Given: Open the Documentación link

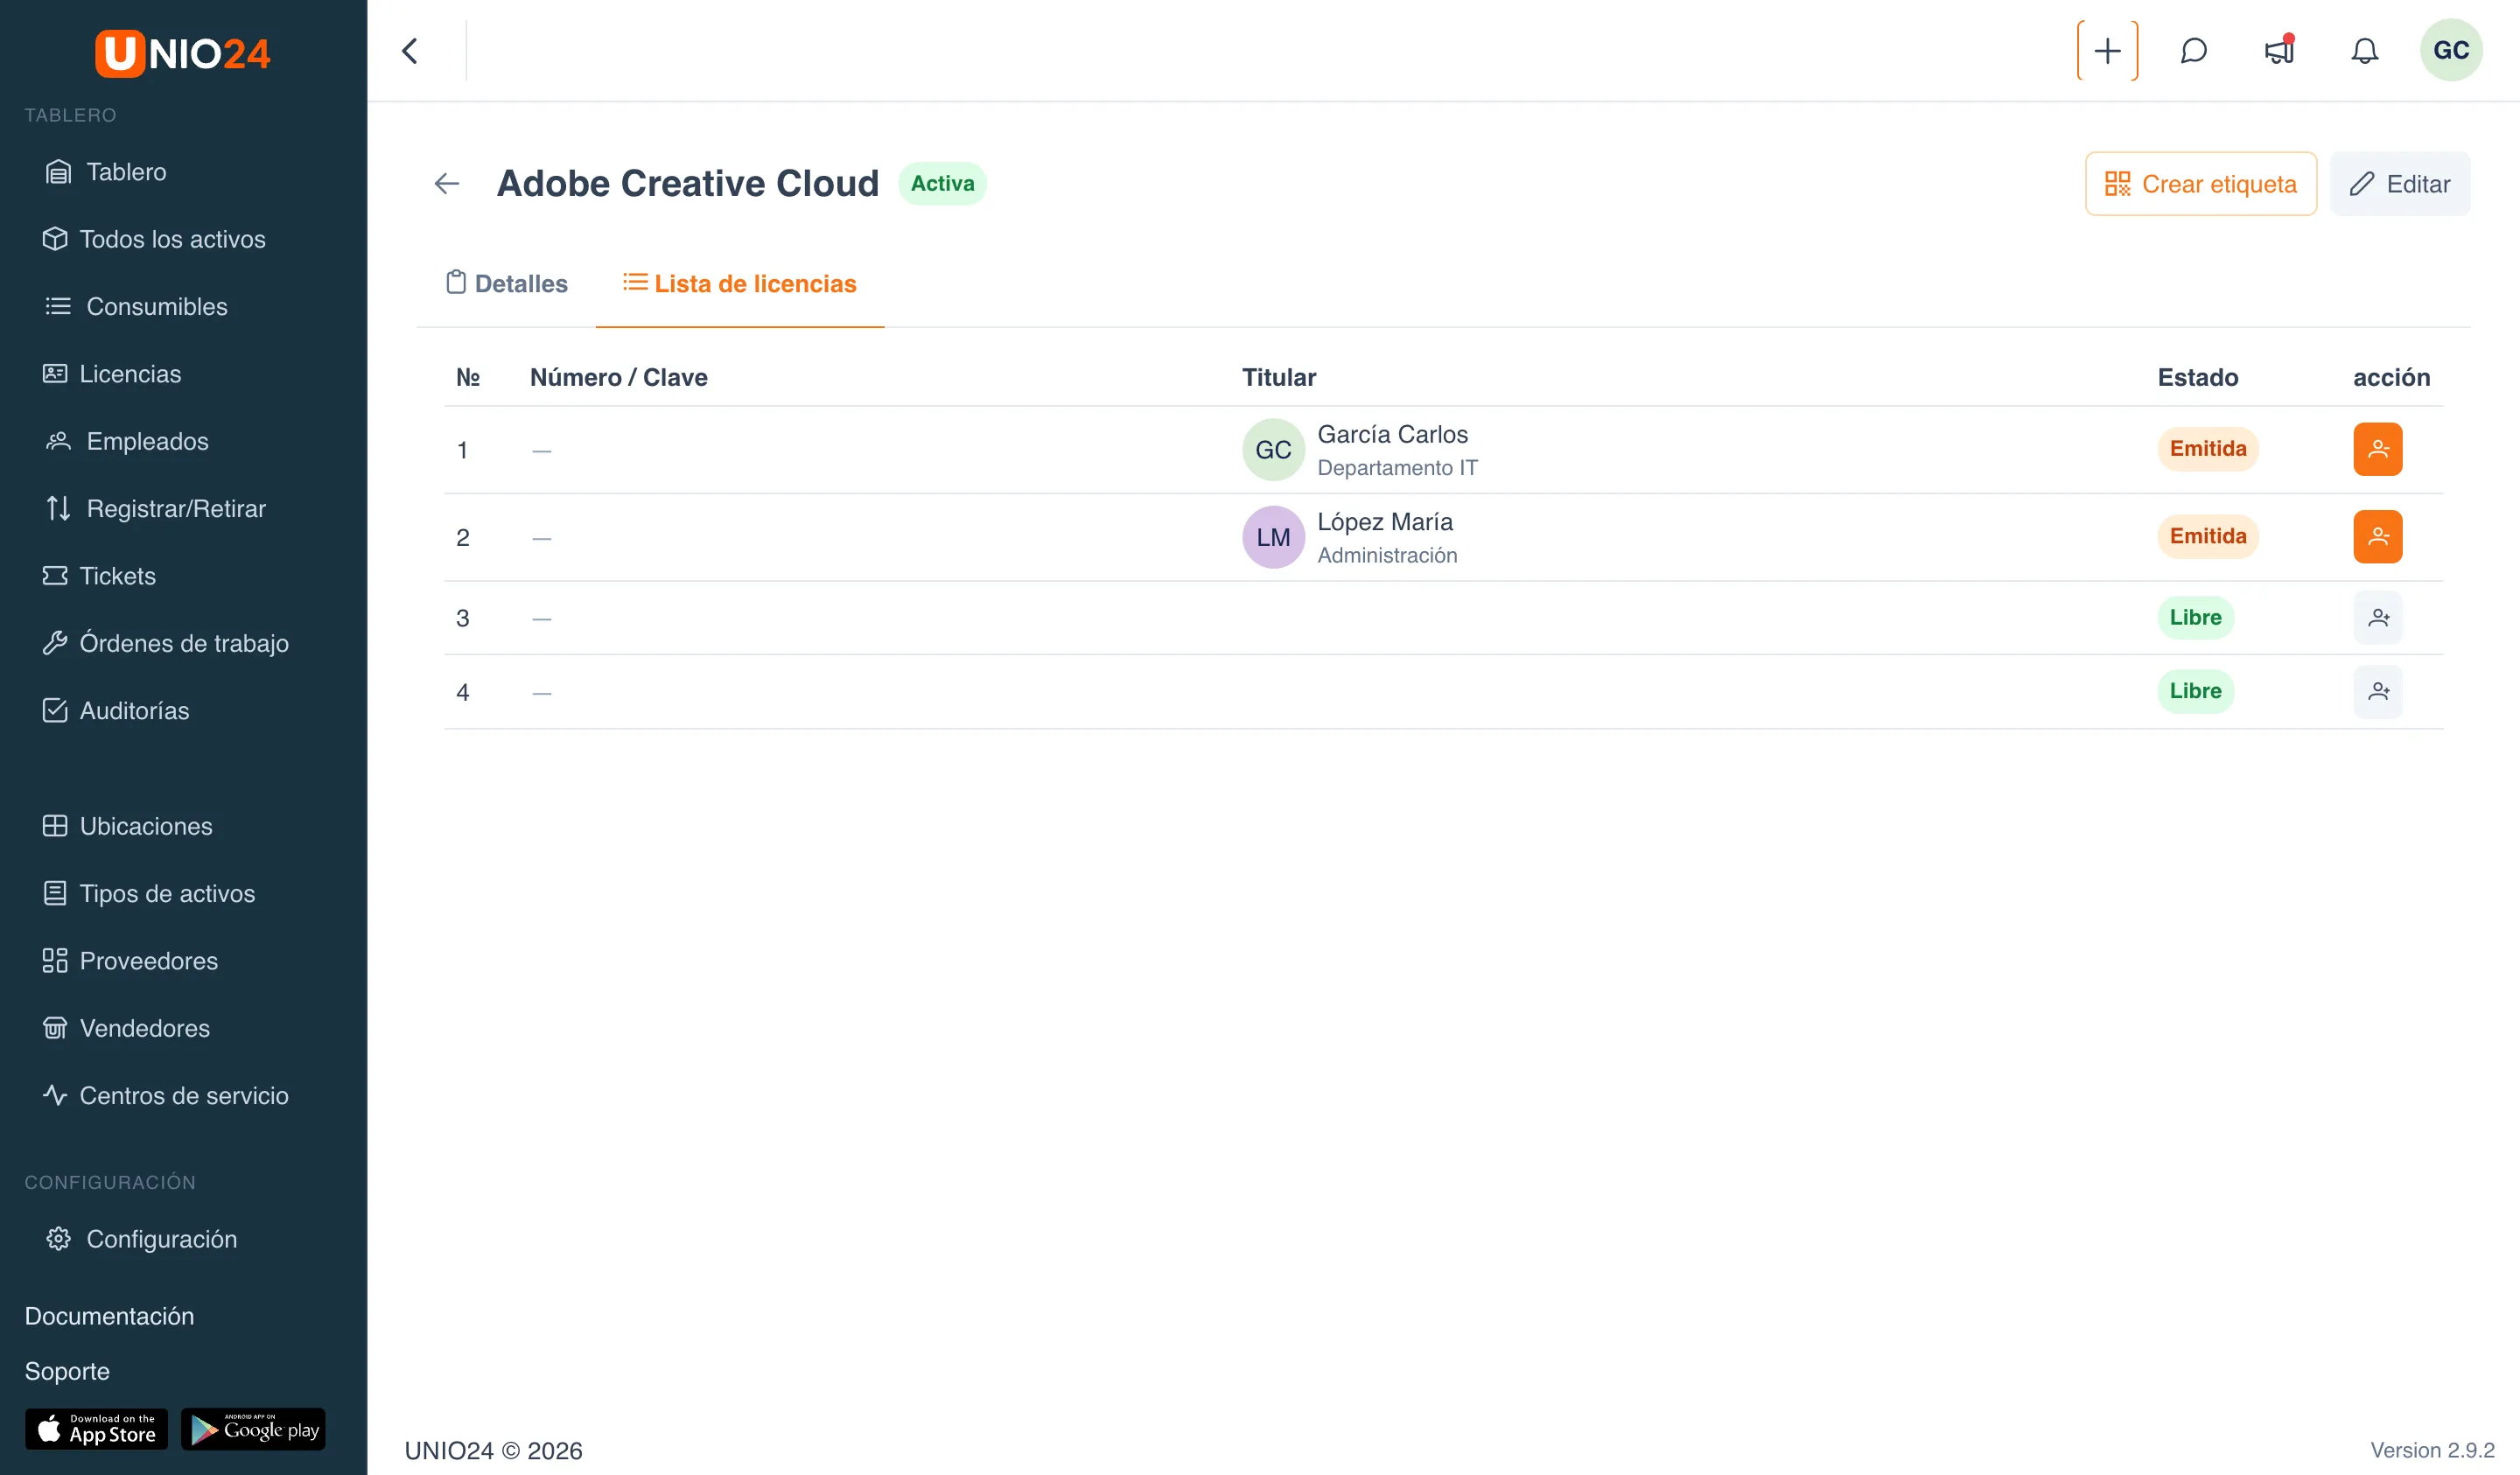Looking at the screenshot, I should [x=109, y=1316].
